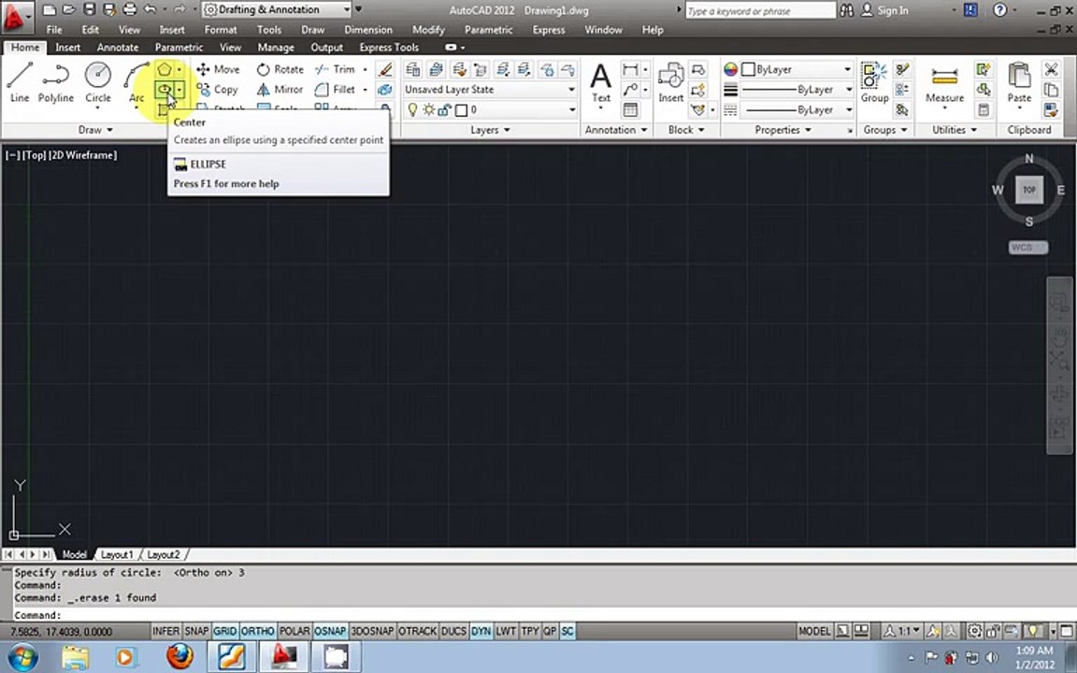This screenshot has width=1077, height=673.
Task: Click the linear Dimension icon
Action: click(629, 69)
